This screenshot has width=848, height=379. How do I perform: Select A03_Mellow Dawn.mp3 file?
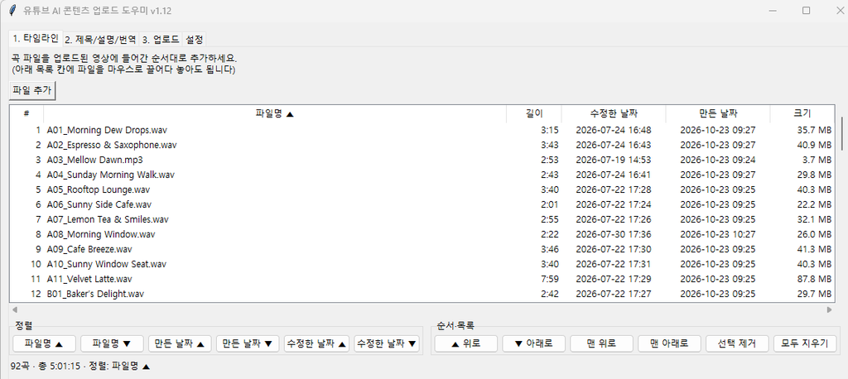pos(422,160)
